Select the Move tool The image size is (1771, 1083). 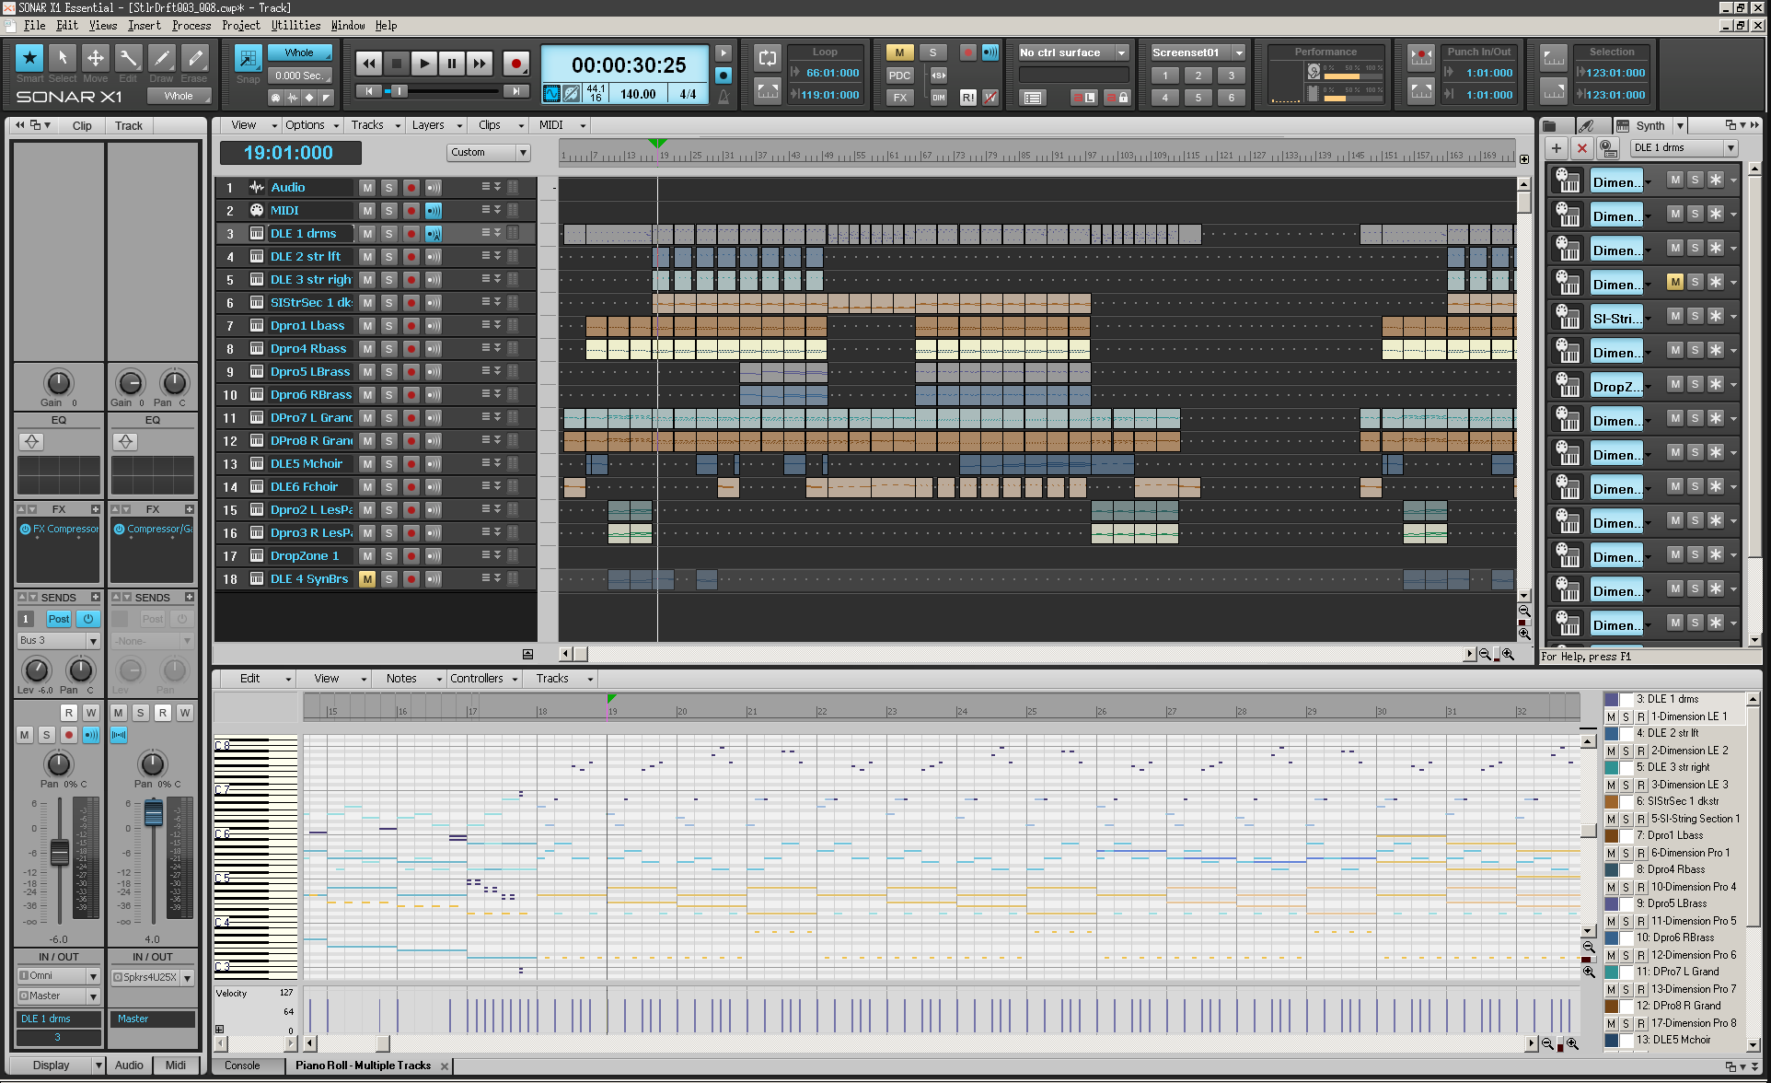click(x=95, y=58)
